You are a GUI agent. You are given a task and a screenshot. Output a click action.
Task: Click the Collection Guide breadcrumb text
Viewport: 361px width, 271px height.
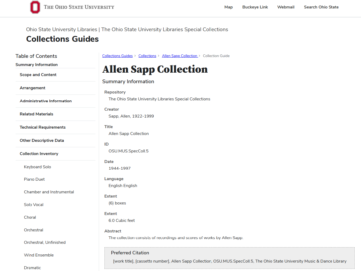216,56
